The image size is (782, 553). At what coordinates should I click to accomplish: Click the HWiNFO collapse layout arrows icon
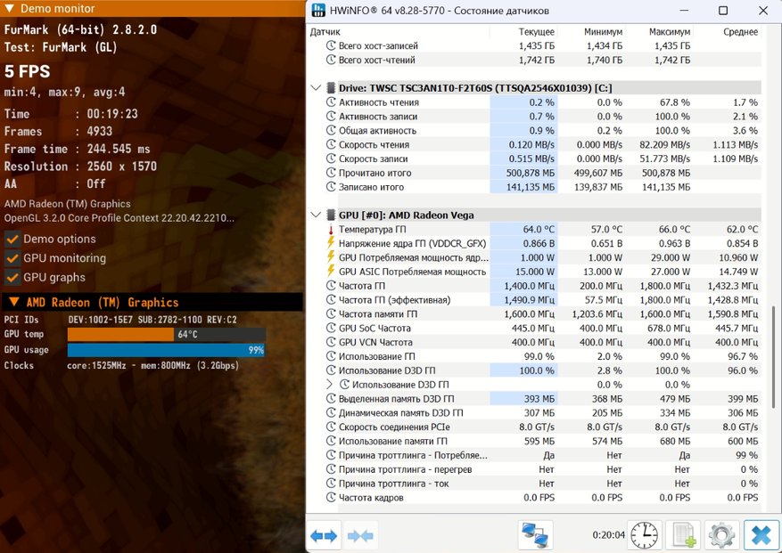point(360,535)
